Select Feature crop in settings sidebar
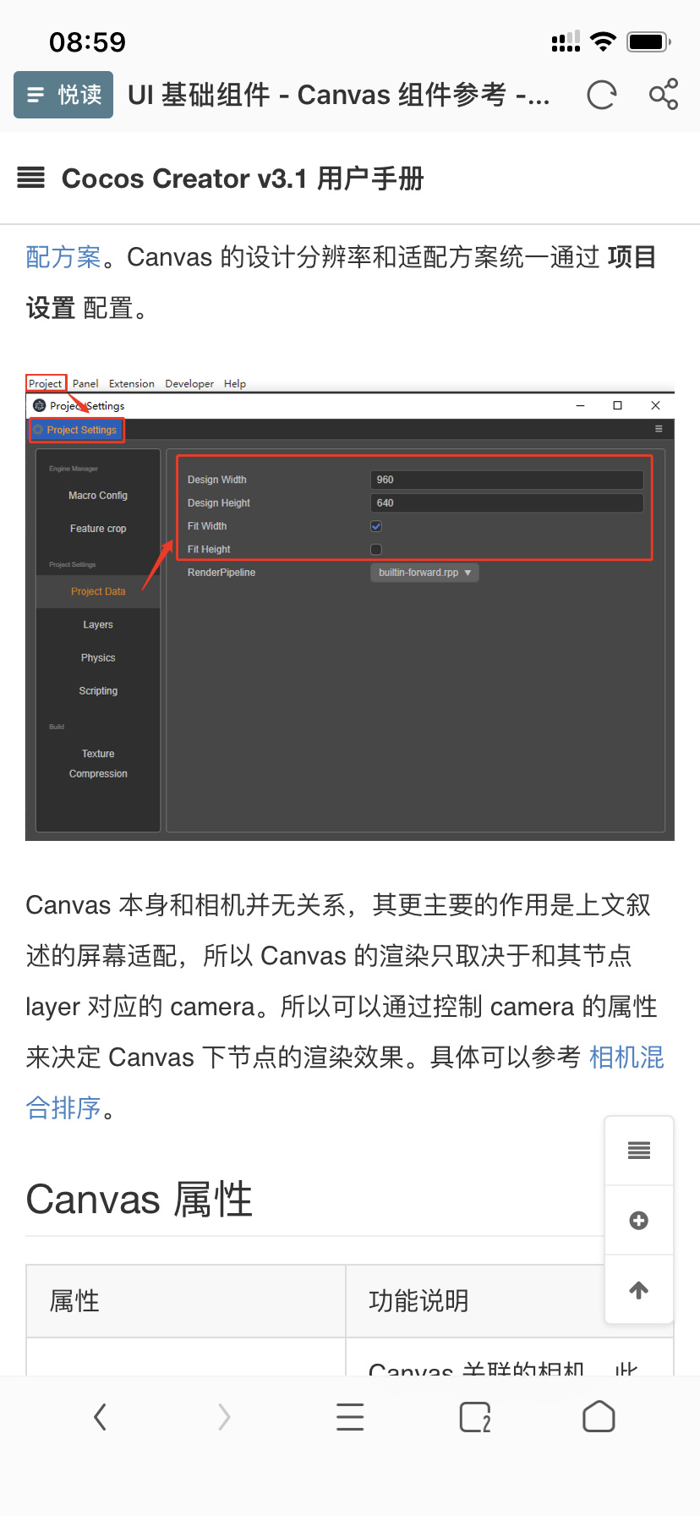The image size is (700, 1516). pyautogui.click(x=98, y=529)
